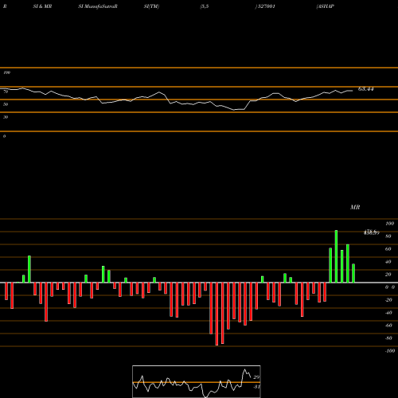Select the 'SI MunafaSutraR' header text
The image size is (398, 398).
click(x=98, y=6)
